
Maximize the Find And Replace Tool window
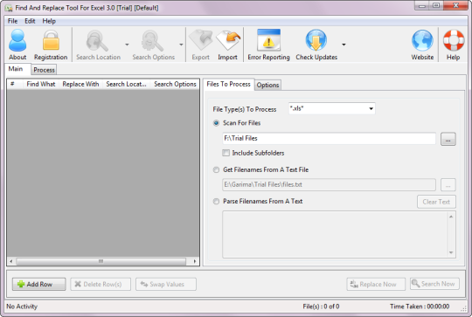[x=436, y=6]
